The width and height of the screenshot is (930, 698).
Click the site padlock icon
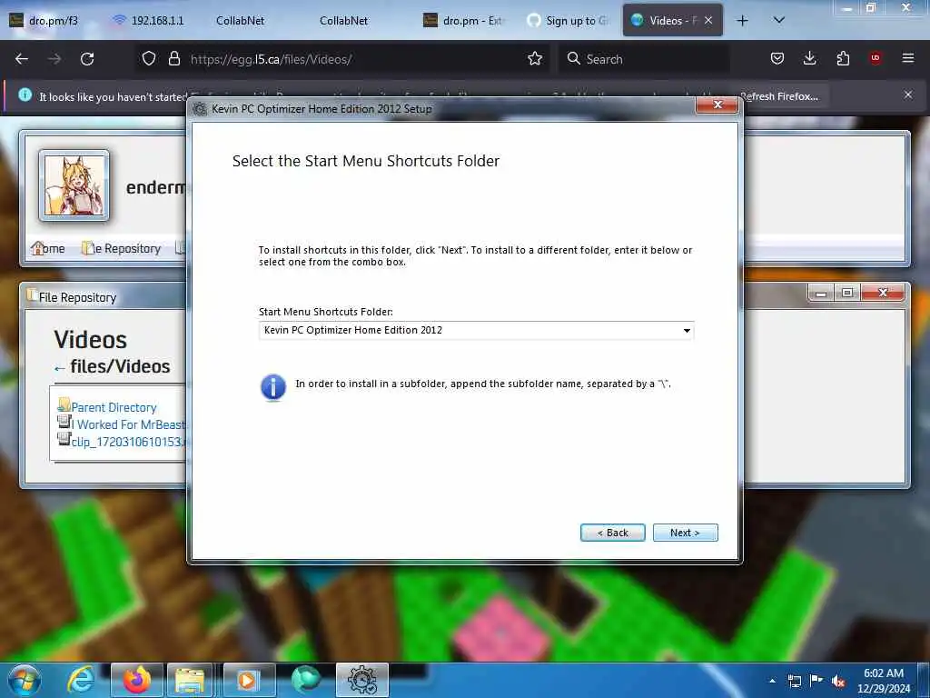tap(173, 59)
